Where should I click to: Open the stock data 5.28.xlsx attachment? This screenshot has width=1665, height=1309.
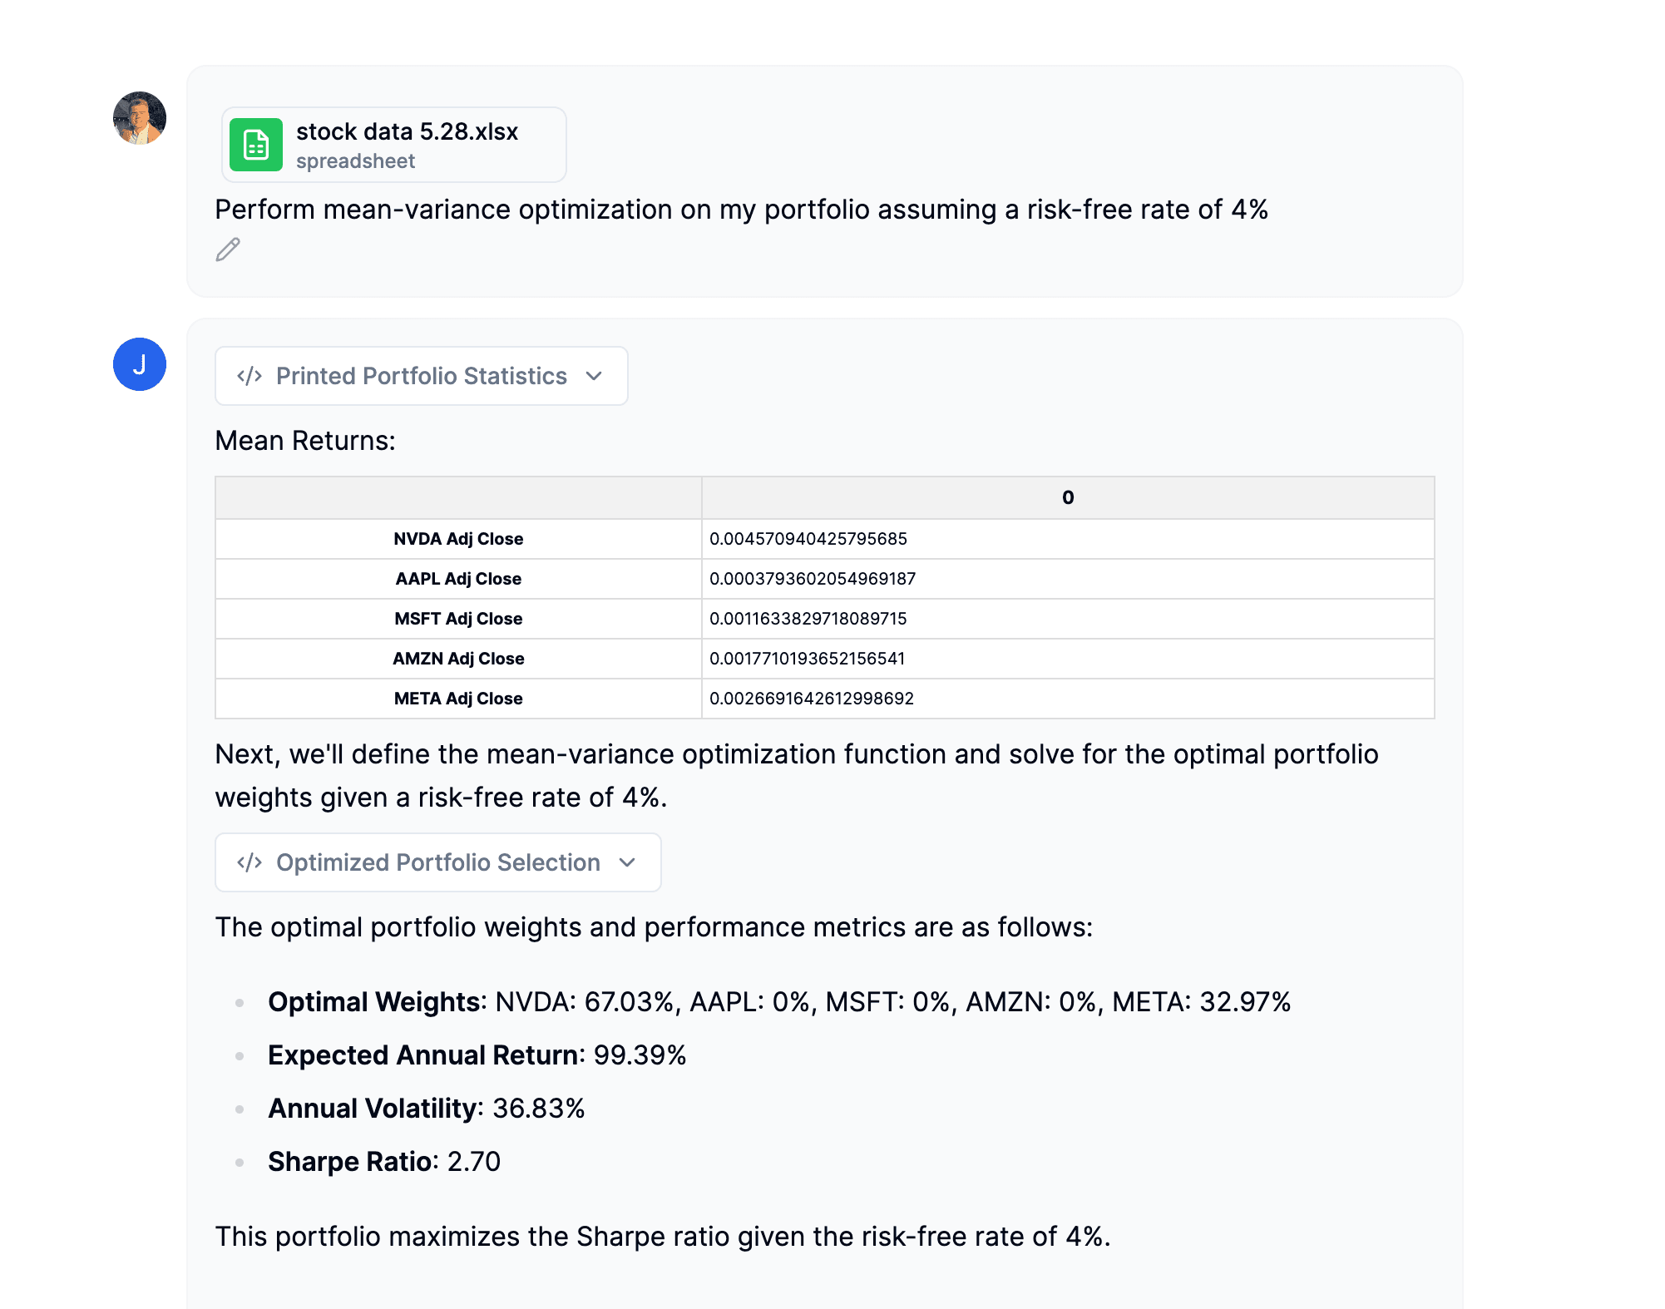[407, 132]
